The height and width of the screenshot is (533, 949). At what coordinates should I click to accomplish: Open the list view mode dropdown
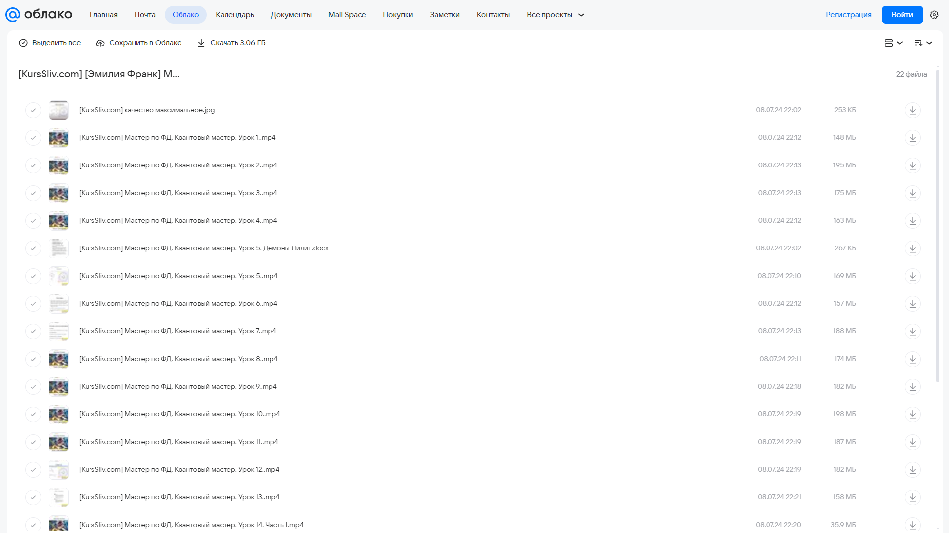pyautogui.click(x=893, y=43)
